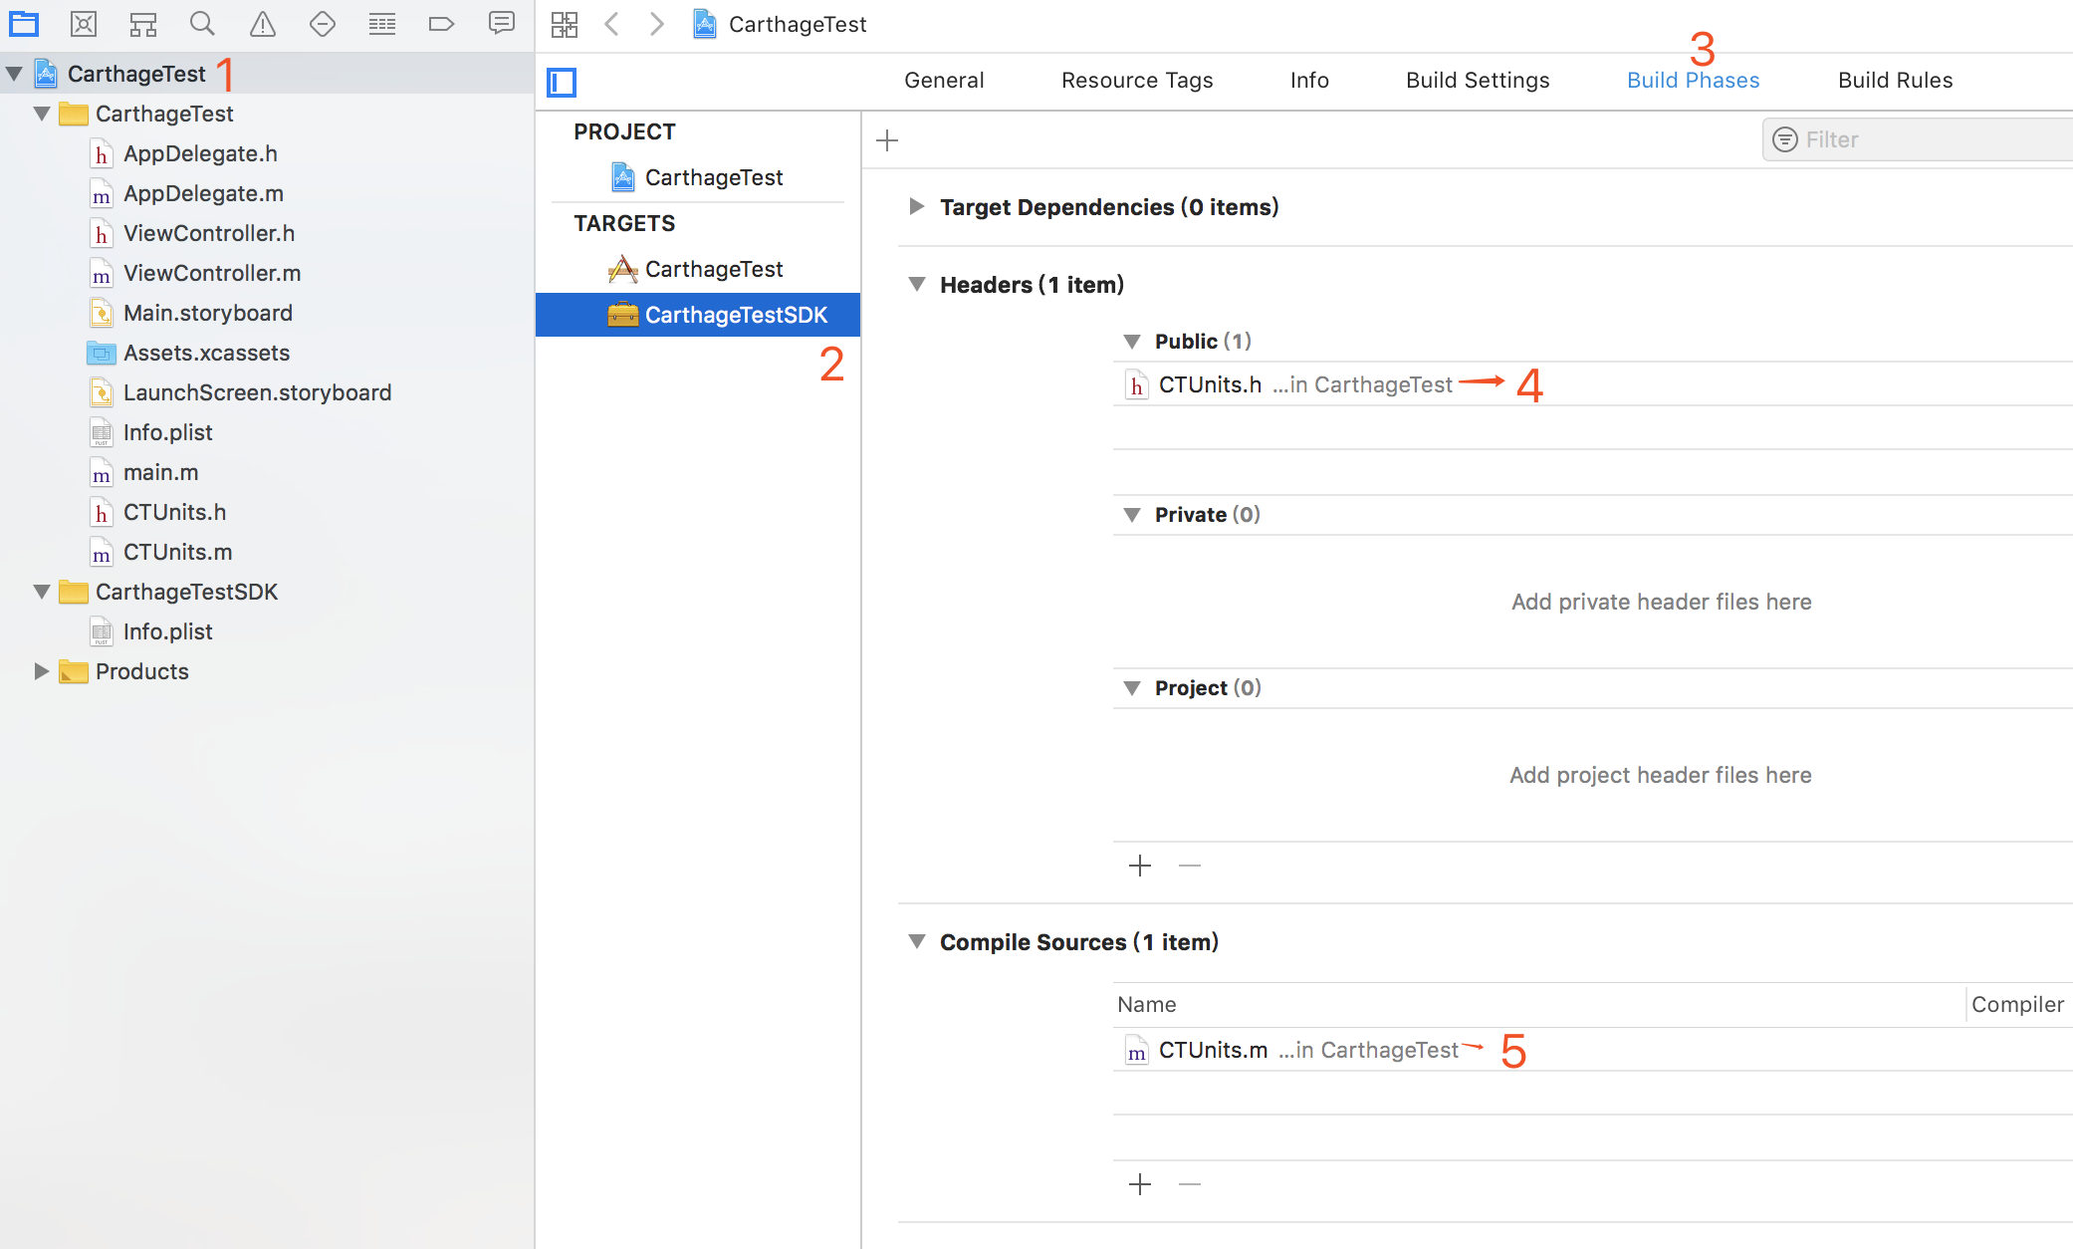2073x1249 pixels.
Task: Go back in editor history
Action: (612, 24)
